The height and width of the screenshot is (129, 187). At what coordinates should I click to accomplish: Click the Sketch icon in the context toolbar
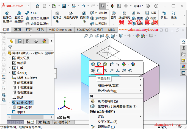(x=99, y=71)
